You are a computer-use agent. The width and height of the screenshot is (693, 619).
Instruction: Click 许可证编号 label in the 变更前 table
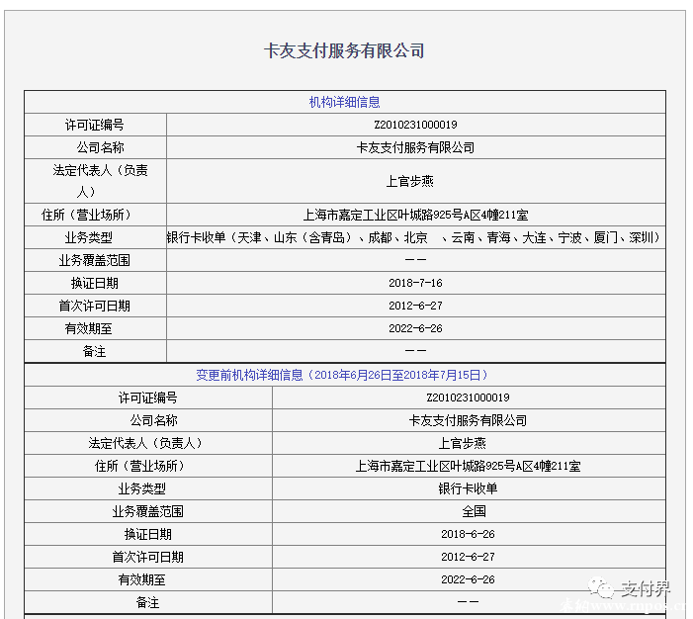(x=147, y=398)
